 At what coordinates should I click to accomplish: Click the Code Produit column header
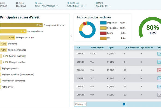coord(98,48)
